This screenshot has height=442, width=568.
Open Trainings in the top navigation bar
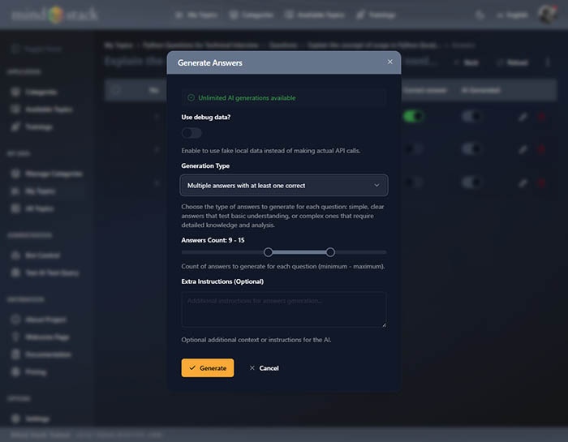coord(376,15)
